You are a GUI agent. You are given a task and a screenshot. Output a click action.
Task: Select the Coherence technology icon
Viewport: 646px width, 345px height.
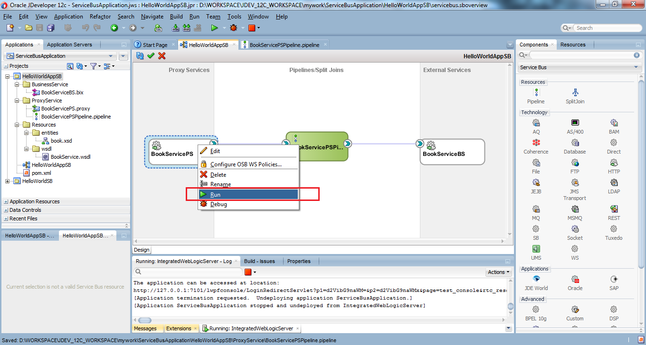tap(536, 143)
